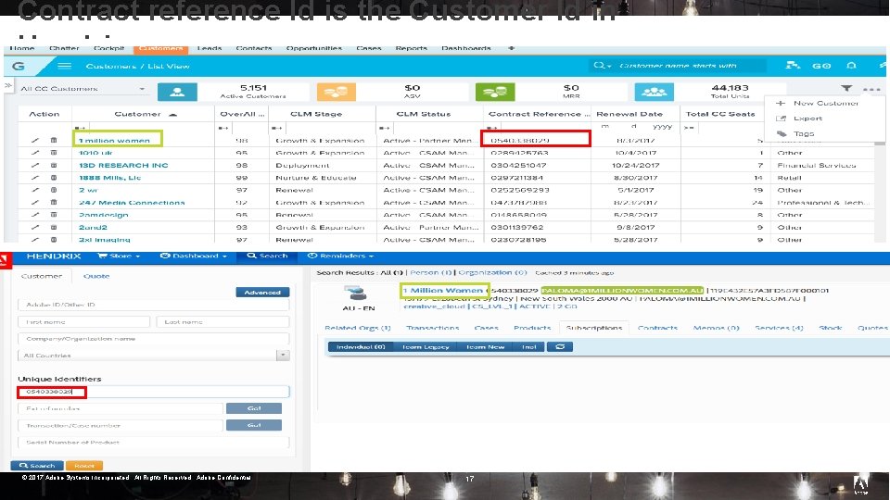Open the Opportunities tab
The width and height of the screenshot is (890, 500).
(314, 48)
